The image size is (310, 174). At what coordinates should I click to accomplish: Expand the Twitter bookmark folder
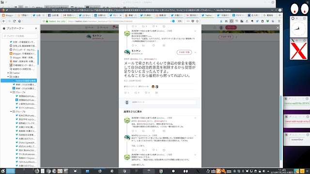pos(8,73)
